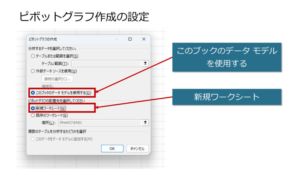Image resolution: width=304 pixels, height=171 pixels.
Task: Confirm the dialog with OK button
Action: pyautogui.click(x=112, y=148)
